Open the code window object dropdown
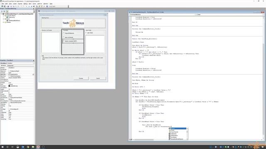Image resolution: width=266 pixels, height=149 pixels. pos(195,15)
